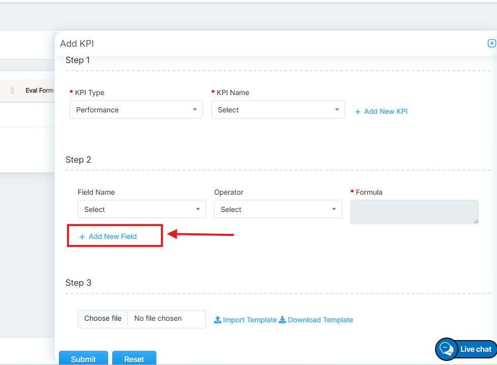Click the Live chat label text
Screen dimensions: 497x365
pos(476,349)
